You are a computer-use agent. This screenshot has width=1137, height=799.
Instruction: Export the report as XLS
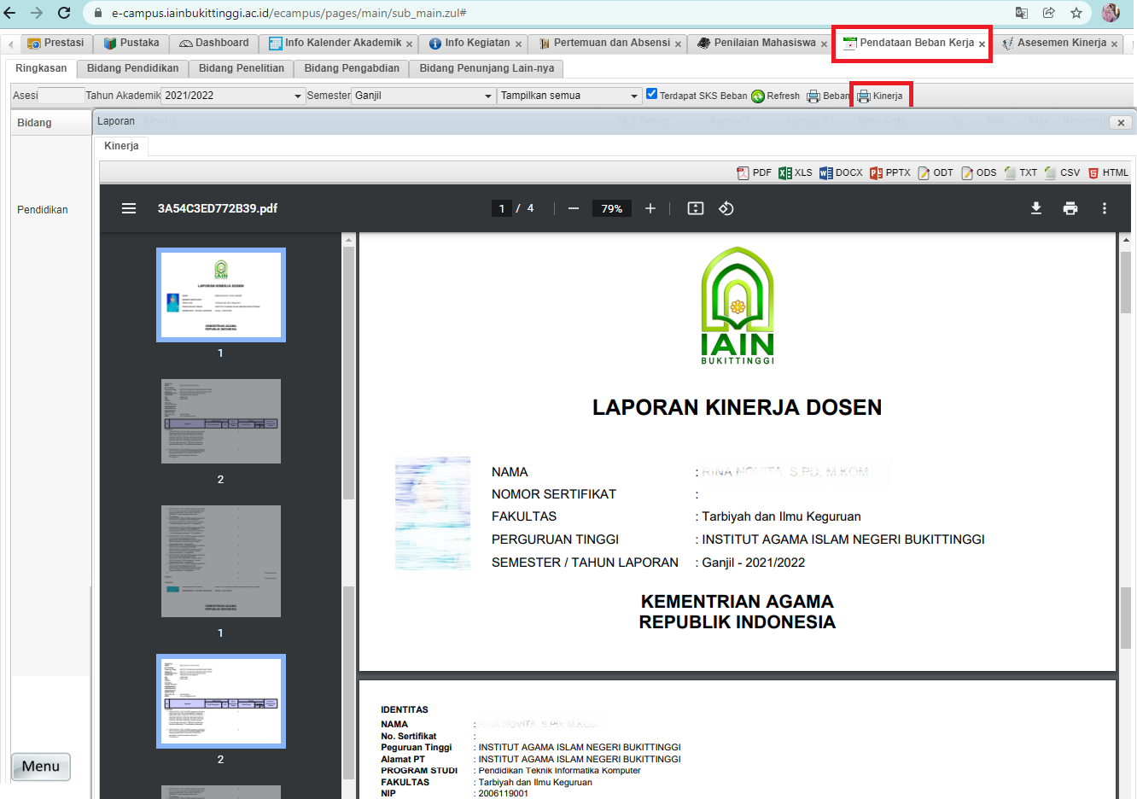[796, 172]
